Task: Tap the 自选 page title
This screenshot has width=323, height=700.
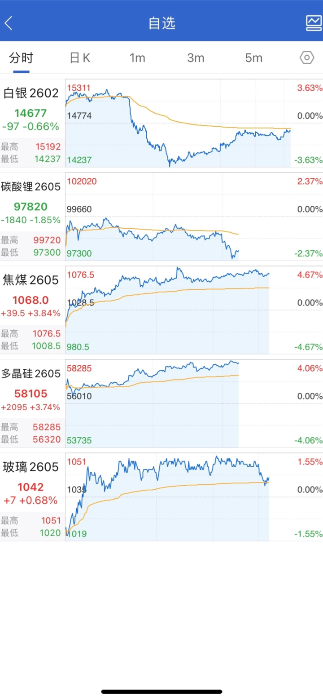Action: click(161, 23)
